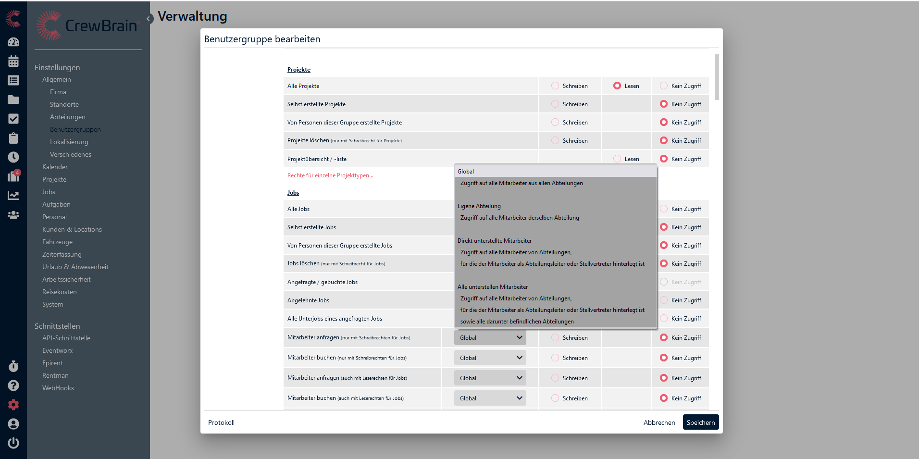This screenshot has height=459, width=919.
Task: Click the power logout icon
Action: pos(13,443)
